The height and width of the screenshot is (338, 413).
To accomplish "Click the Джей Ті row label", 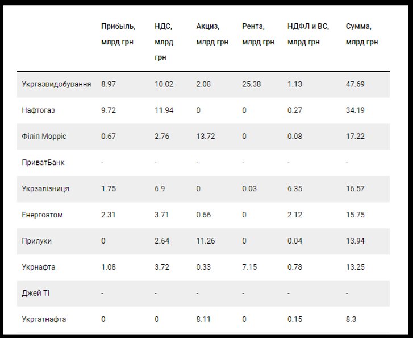I will [x=35, y=293].
